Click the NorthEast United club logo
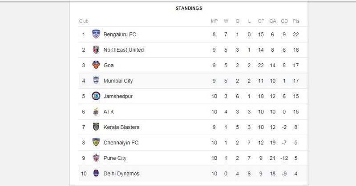This screenshot has width=356, height=186. (96, 50)
